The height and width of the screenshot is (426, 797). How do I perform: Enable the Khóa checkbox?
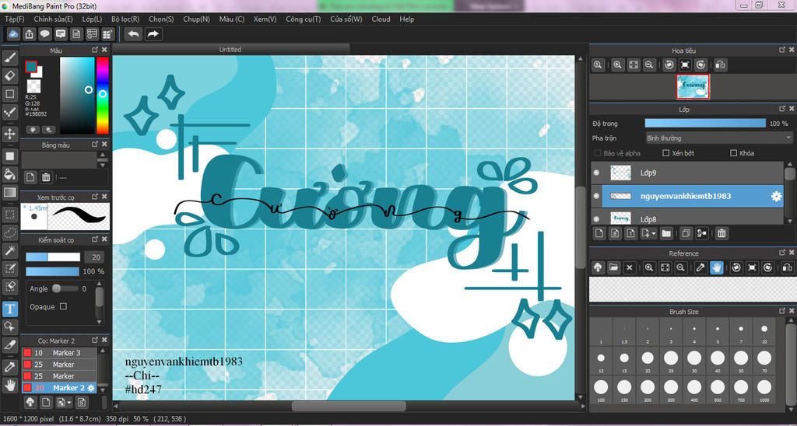click(733, 153)
